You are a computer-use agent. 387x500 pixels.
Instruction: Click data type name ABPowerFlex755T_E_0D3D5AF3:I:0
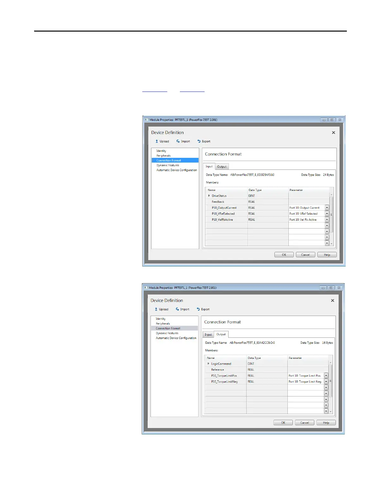coord(252,175)
